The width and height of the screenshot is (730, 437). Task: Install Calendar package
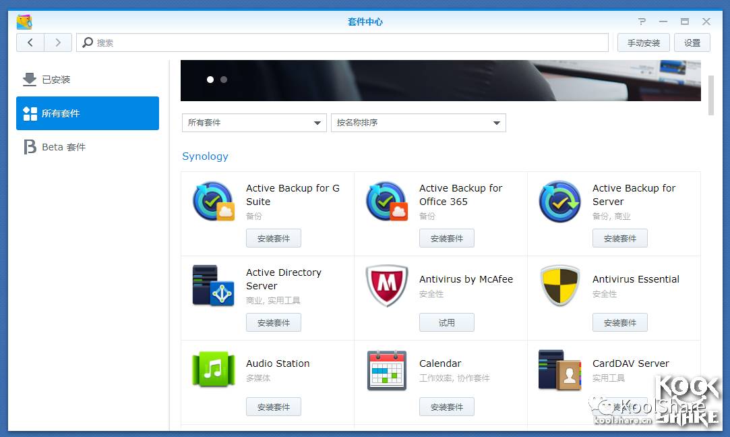(447, 407)
